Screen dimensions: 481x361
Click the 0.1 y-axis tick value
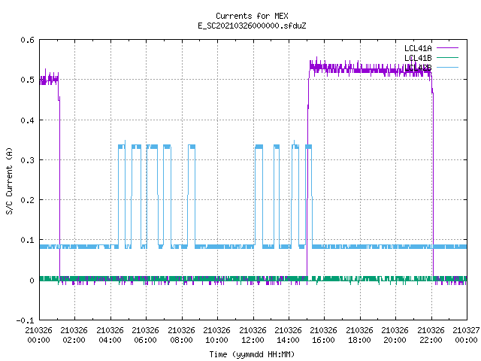point(27,240)
